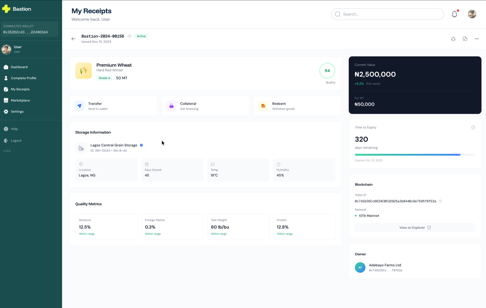Go back using the left arrow
Screen dimensions: 486x308
pos(74,39)
